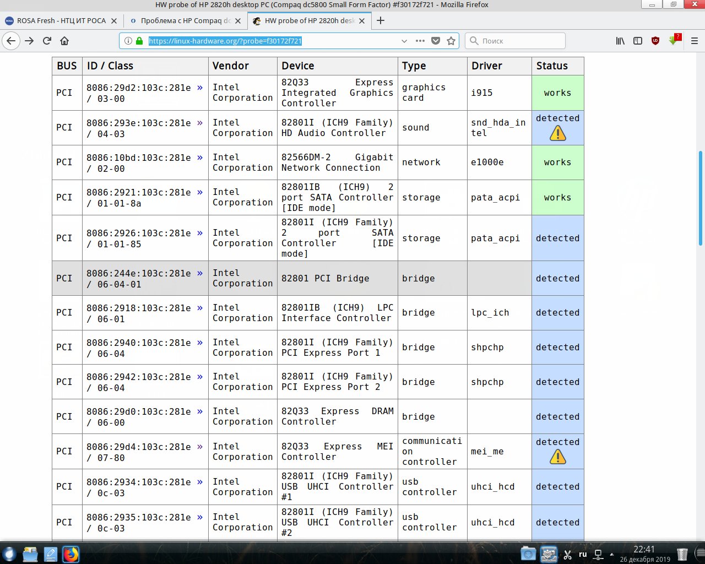Open details link for device 8086:2934
This screenshot has height=564, width=705.
tap(200, 482)
